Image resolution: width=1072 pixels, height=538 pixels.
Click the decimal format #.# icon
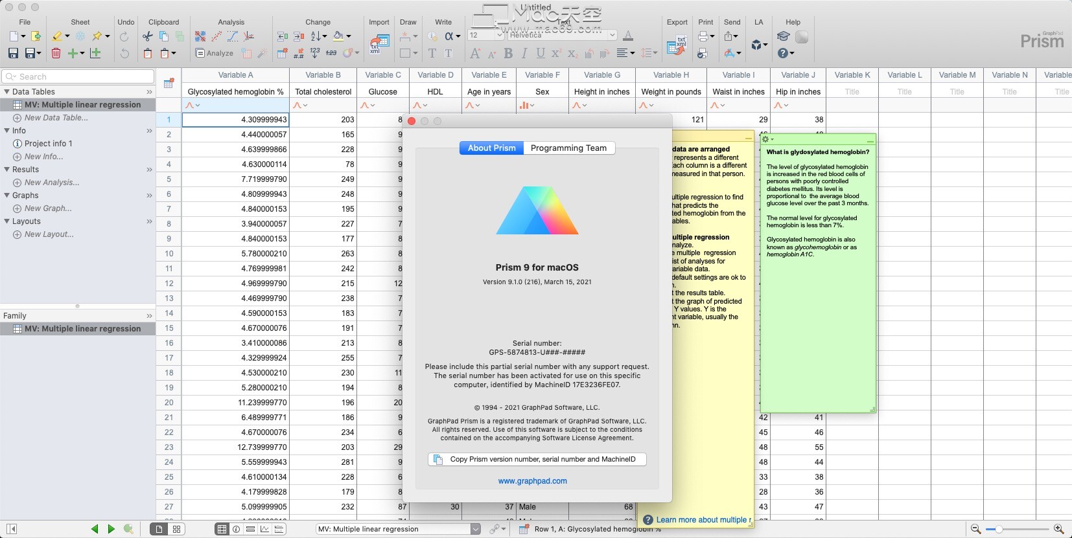[x=299, y=53]
